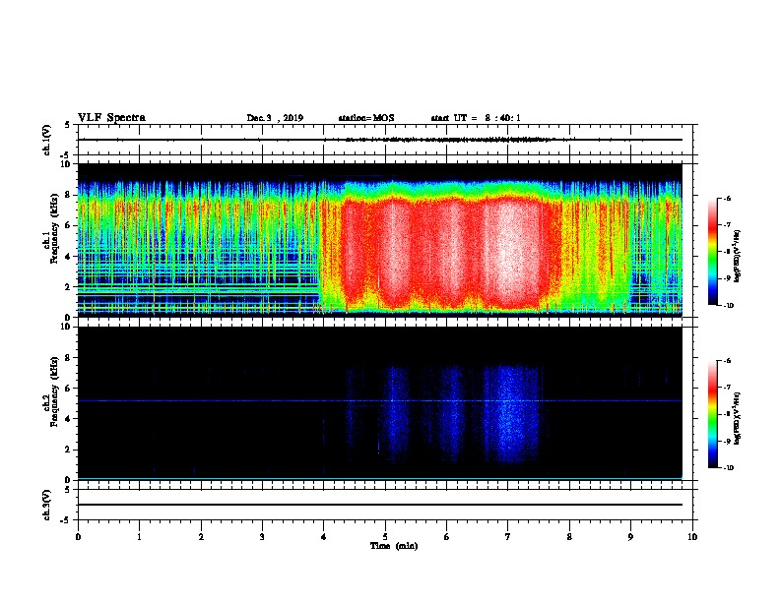Click the ch.2 color scale log(PSD) label
Viewport: 780px width, 602px height.
(738, 419)
